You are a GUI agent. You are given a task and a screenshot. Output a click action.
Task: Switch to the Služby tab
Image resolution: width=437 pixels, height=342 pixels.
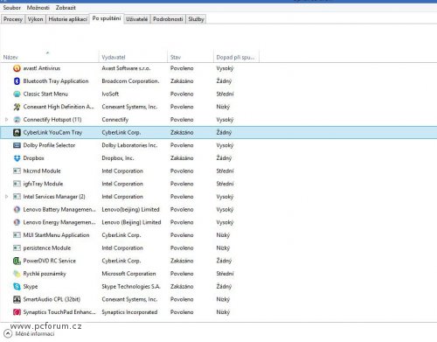196,19
